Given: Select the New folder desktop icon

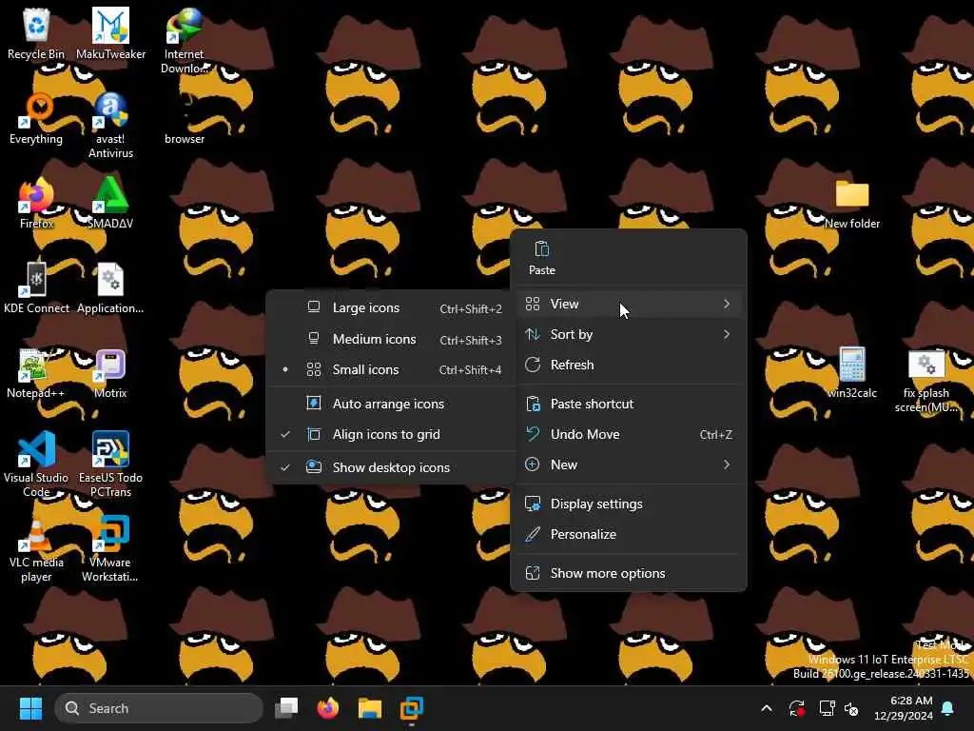Looking at the screenshot, I should pyautogui.click(x=851, y=204).
